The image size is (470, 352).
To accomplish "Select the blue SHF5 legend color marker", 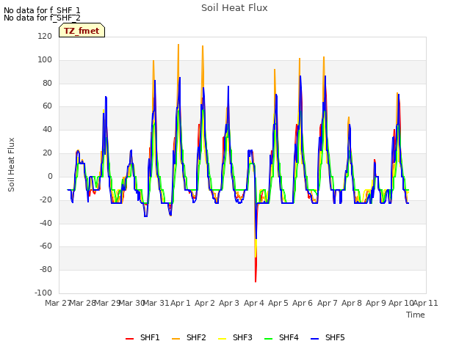I will click(315, 339).
